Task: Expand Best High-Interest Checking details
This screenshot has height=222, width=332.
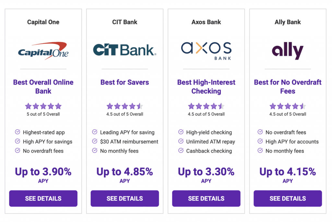Action: pyautogui.click(x=206, y=86)
